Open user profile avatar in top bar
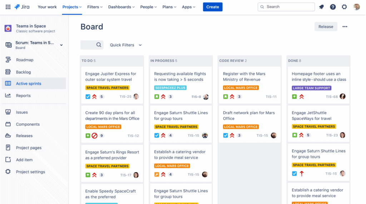The width and height of the screenshot is (366, 204). (x=356, y=7)
